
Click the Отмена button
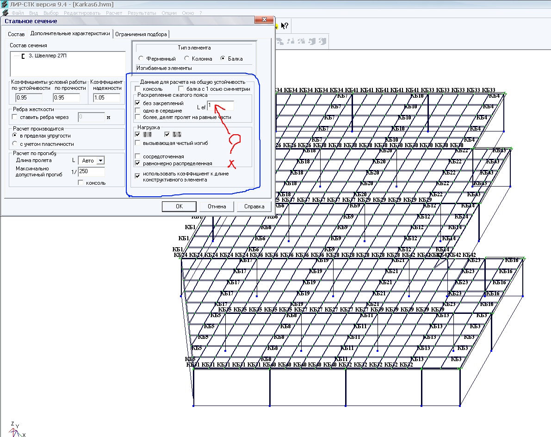pyautogui.click(x=217, y=206)
